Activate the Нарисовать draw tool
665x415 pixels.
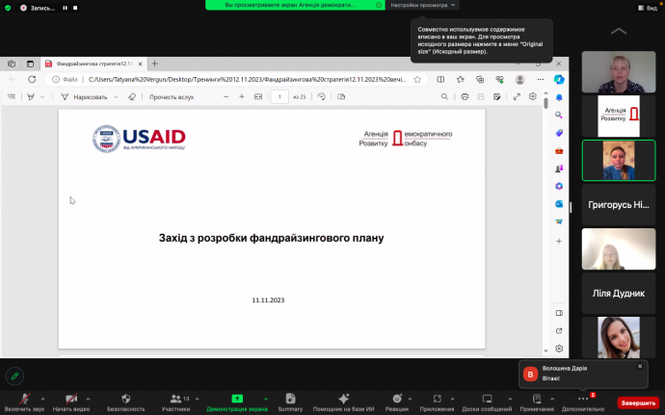click(84, 97)
